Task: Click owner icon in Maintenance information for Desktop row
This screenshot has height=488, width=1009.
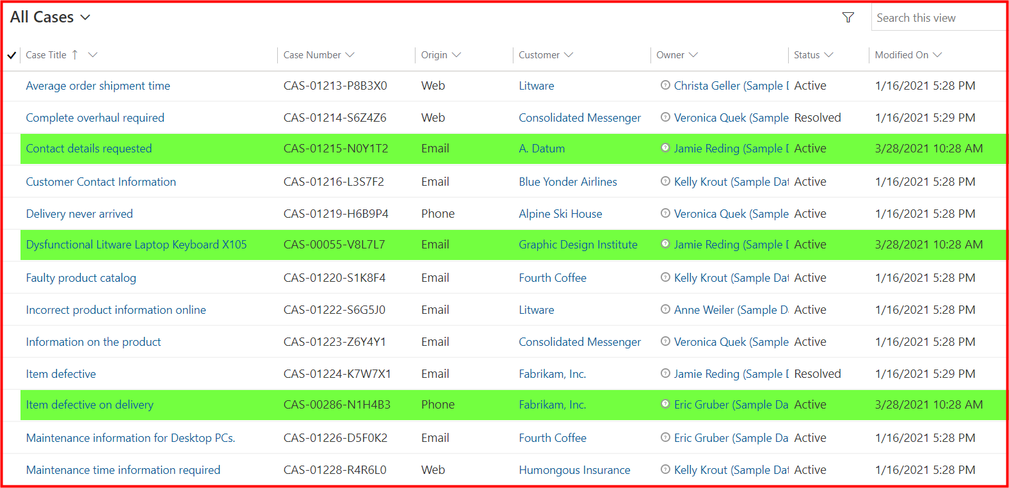Action: (665, 437)
